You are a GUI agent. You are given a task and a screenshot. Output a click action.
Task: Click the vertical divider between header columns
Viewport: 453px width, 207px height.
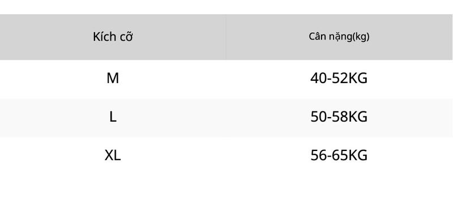[226, 37]
